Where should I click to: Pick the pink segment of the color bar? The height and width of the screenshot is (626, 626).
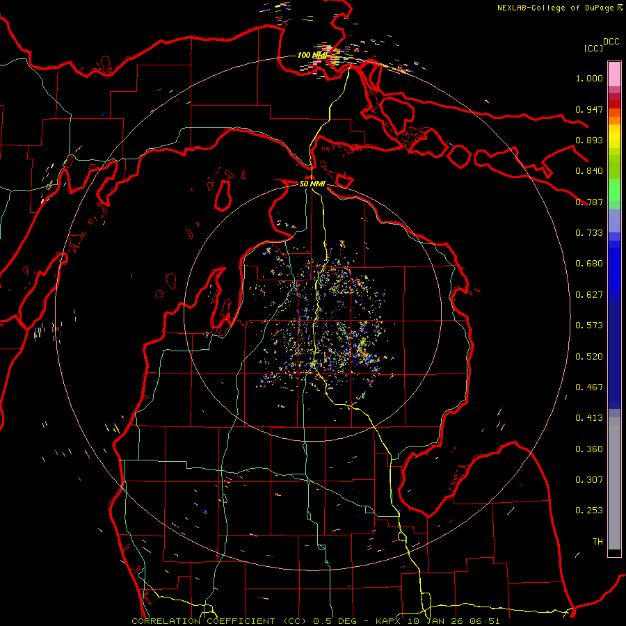[614, 74]
